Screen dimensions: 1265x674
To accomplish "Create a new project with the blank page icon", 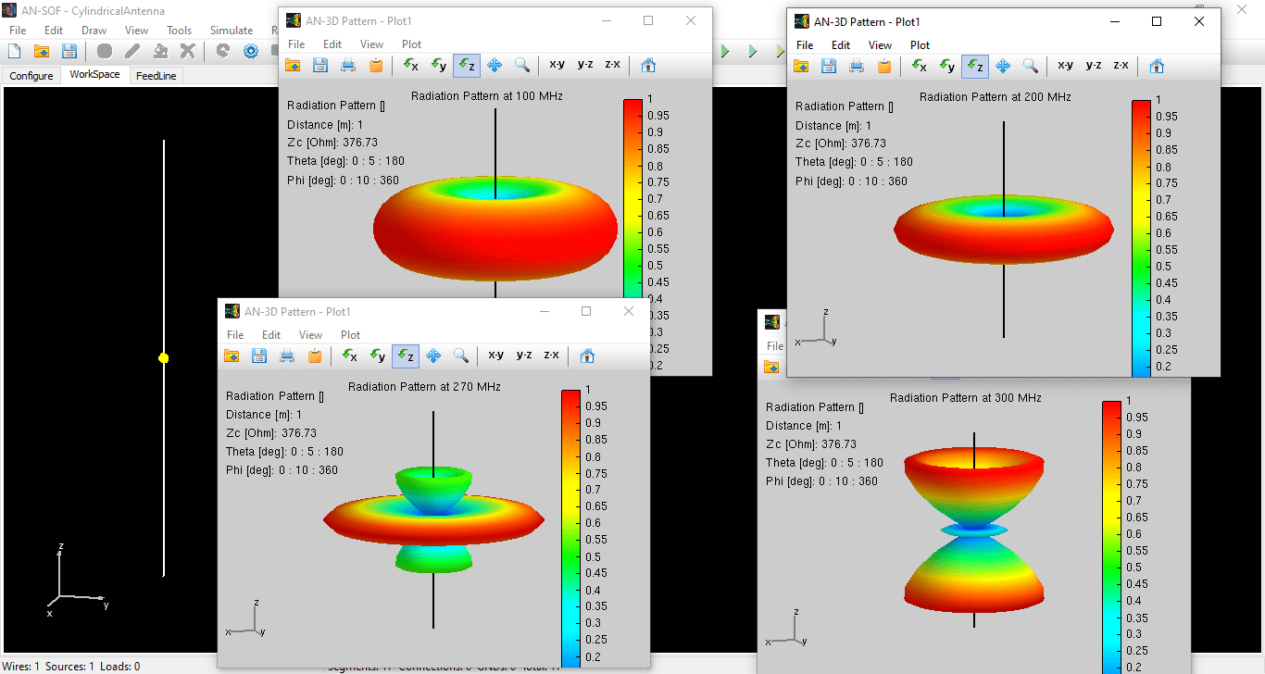I will (x=12, y=51).
